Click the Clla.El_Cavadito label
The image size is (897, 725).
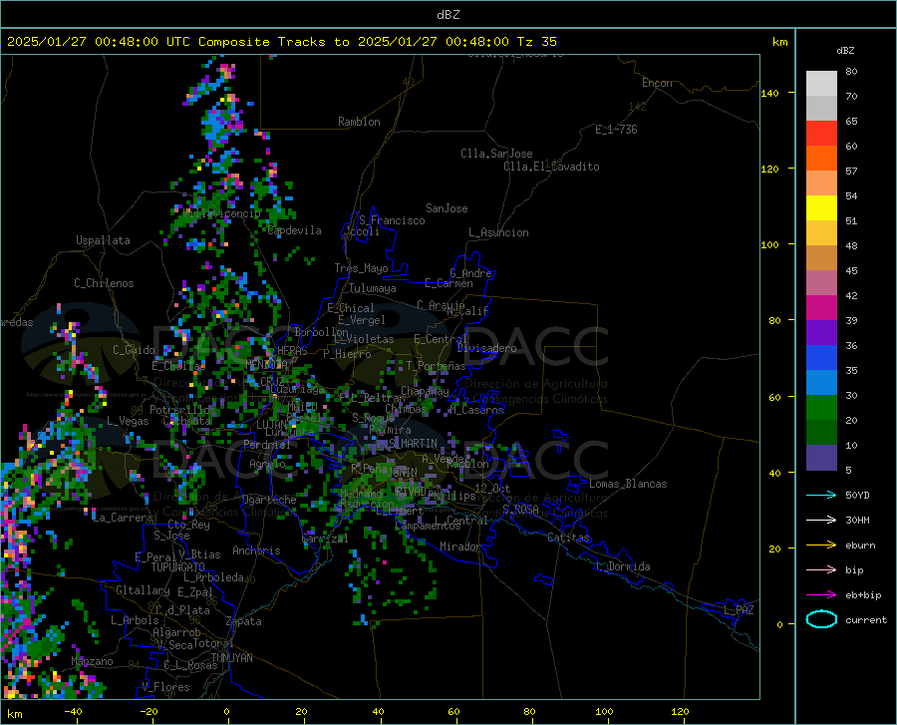[x=551, y=167]
